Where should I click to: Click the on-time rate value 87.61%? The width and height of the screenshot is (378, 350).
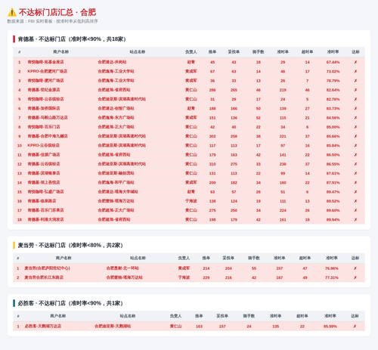pos(333,173)
